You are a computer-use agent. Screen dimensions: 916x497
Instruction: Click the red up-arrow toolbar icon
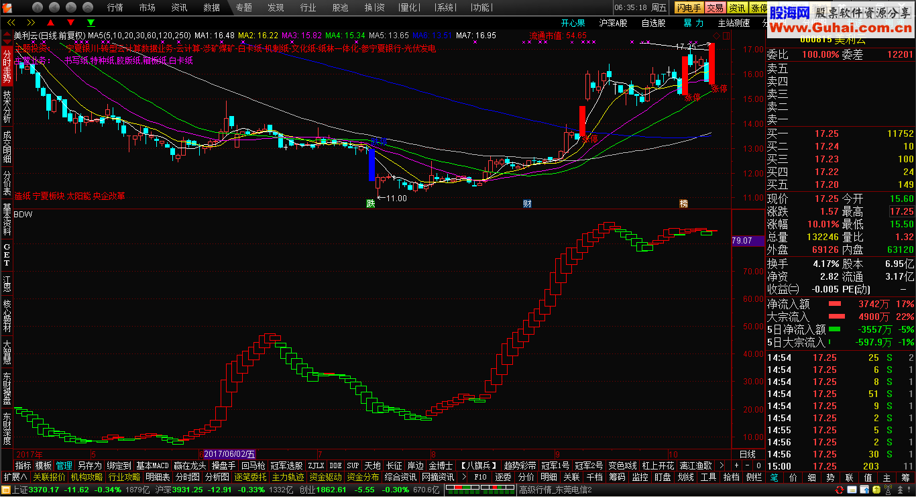coord(50,23)
